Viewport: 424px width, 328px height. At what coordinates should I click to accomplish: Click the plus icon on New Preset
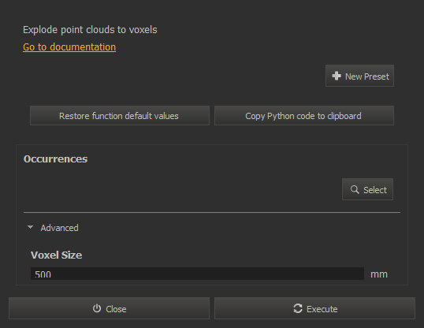click(336, 76)
